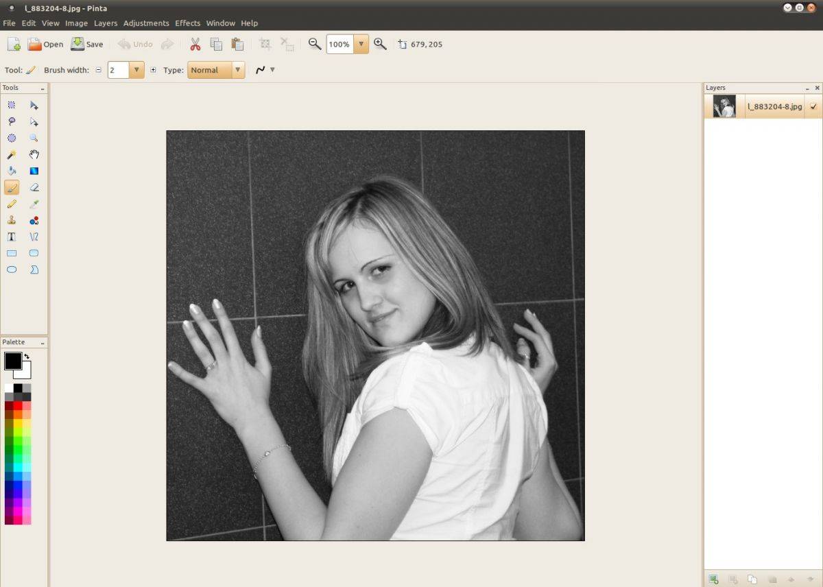Click the Save button
This screenshot has height=587, width=823.
click(87, 45)
